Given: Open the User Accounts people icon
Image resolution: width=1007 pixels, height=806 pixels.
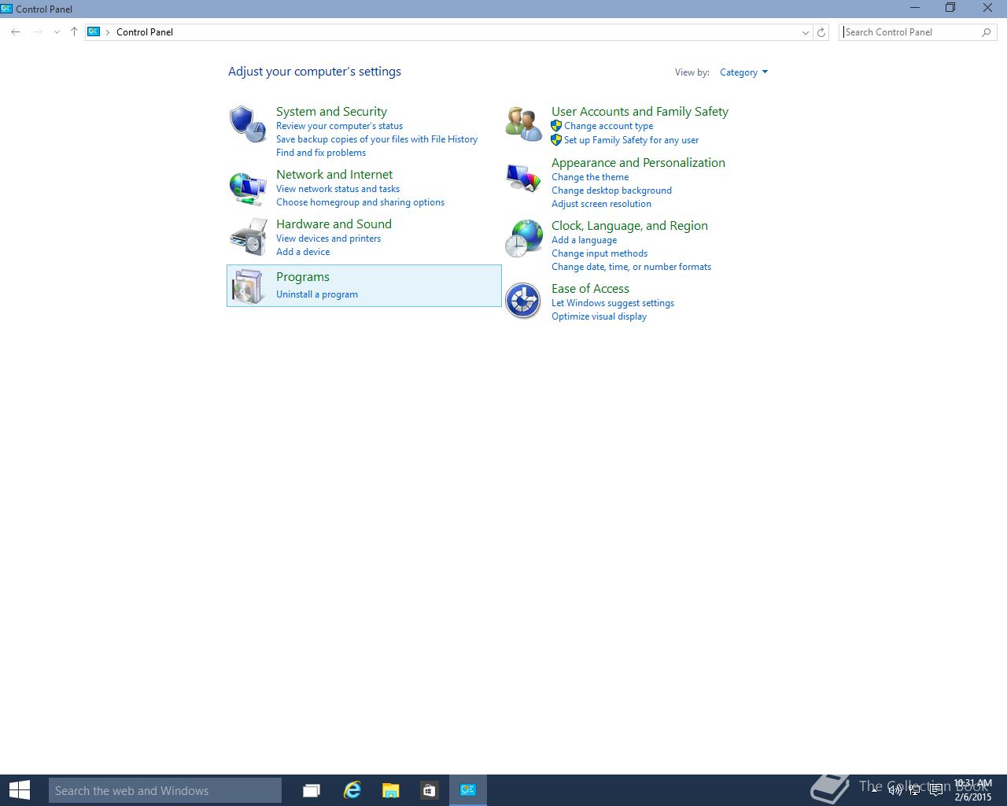Looking at the screenshot, I should click(523, 124).
